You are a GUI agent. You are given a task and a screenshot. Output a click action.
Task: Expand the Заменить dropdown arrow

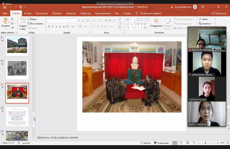pos(213,24)
